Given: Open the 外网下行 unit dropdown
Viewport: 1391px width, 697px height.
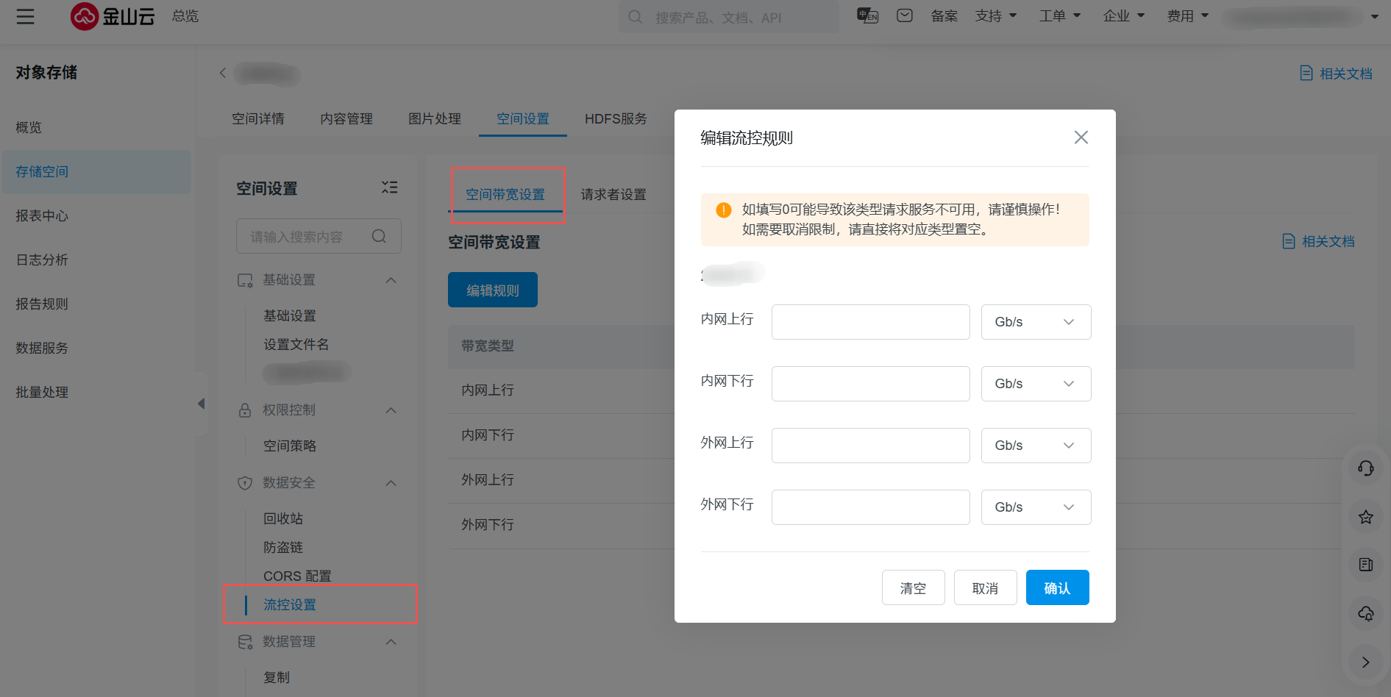Looking at the screenshot, I should (1035, 507).
